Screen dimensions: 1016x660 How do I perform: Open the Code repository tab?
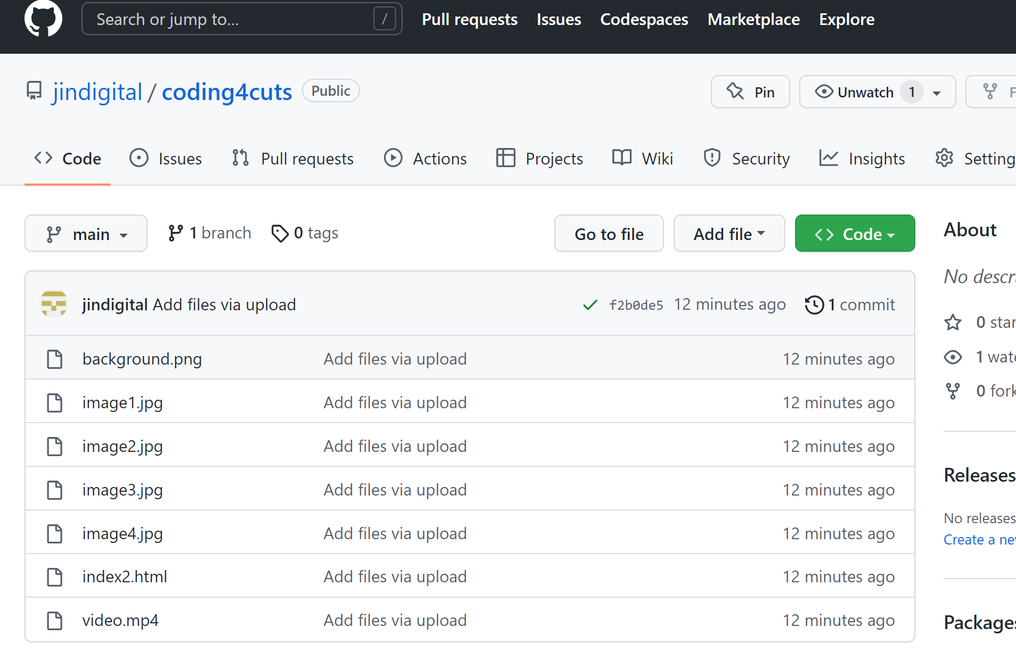[68, 159]
